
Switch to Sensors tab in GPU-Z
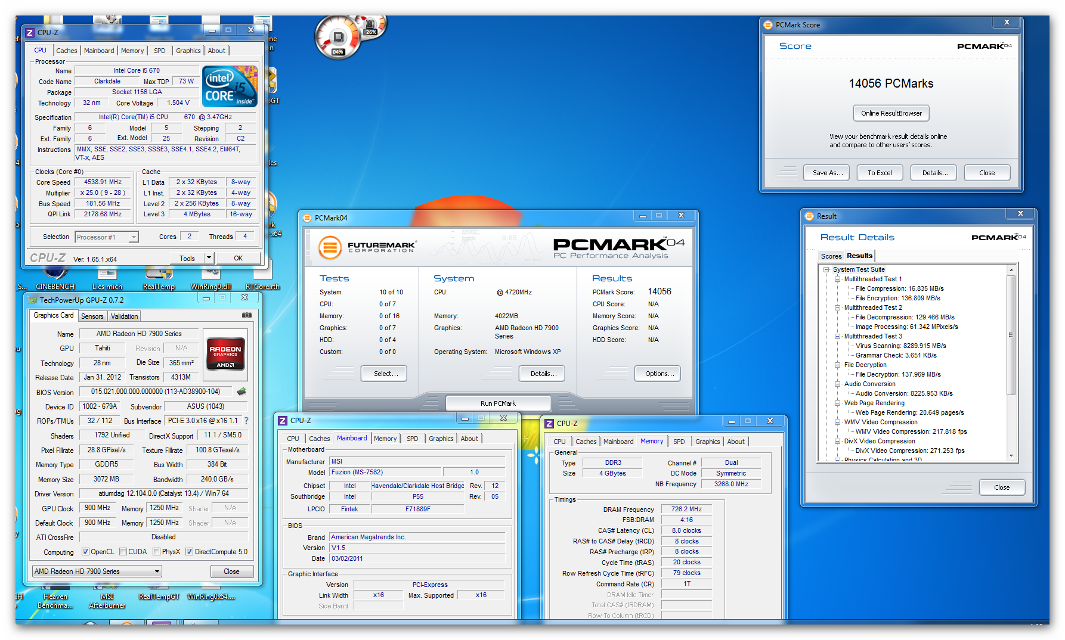click(x=92, y=316)
